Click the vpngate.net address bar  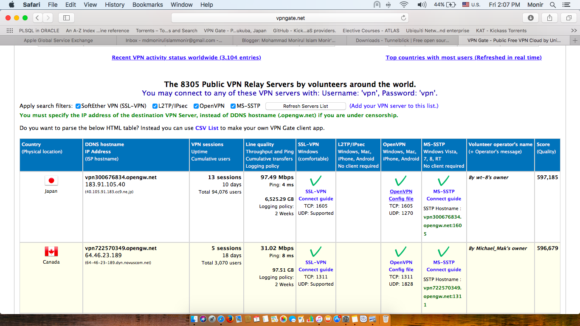290,18
